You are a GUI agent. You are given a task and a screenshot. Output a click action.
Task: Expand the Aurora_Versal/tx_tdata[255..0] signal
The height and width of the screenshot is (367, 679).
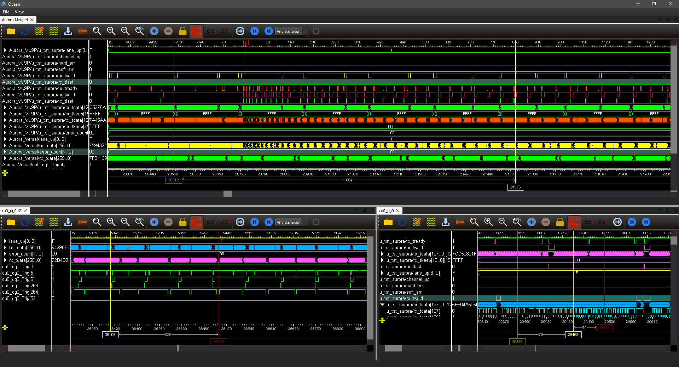(x=5, y=146)
